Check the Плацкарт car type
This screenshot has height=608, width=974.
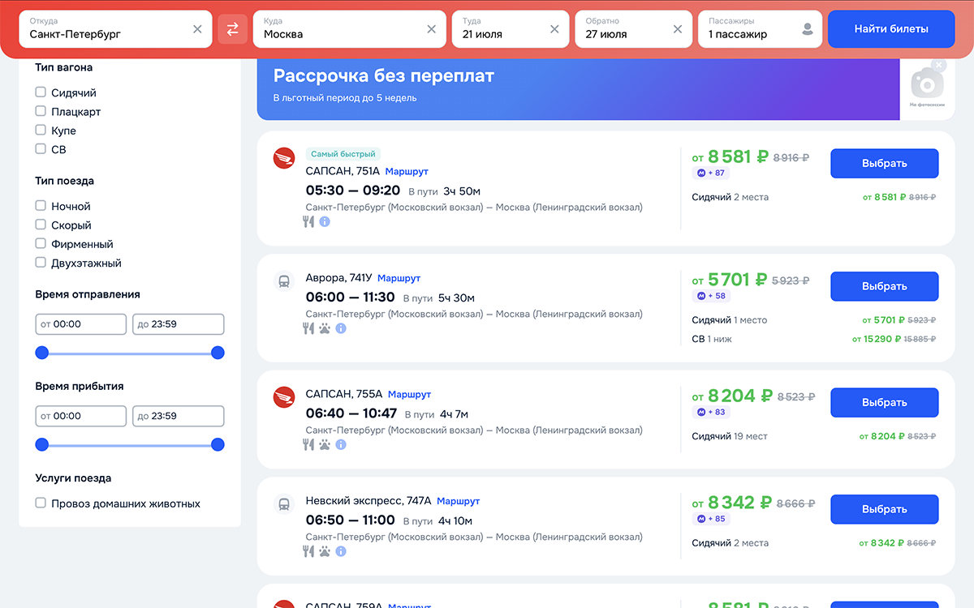point(41,111)
